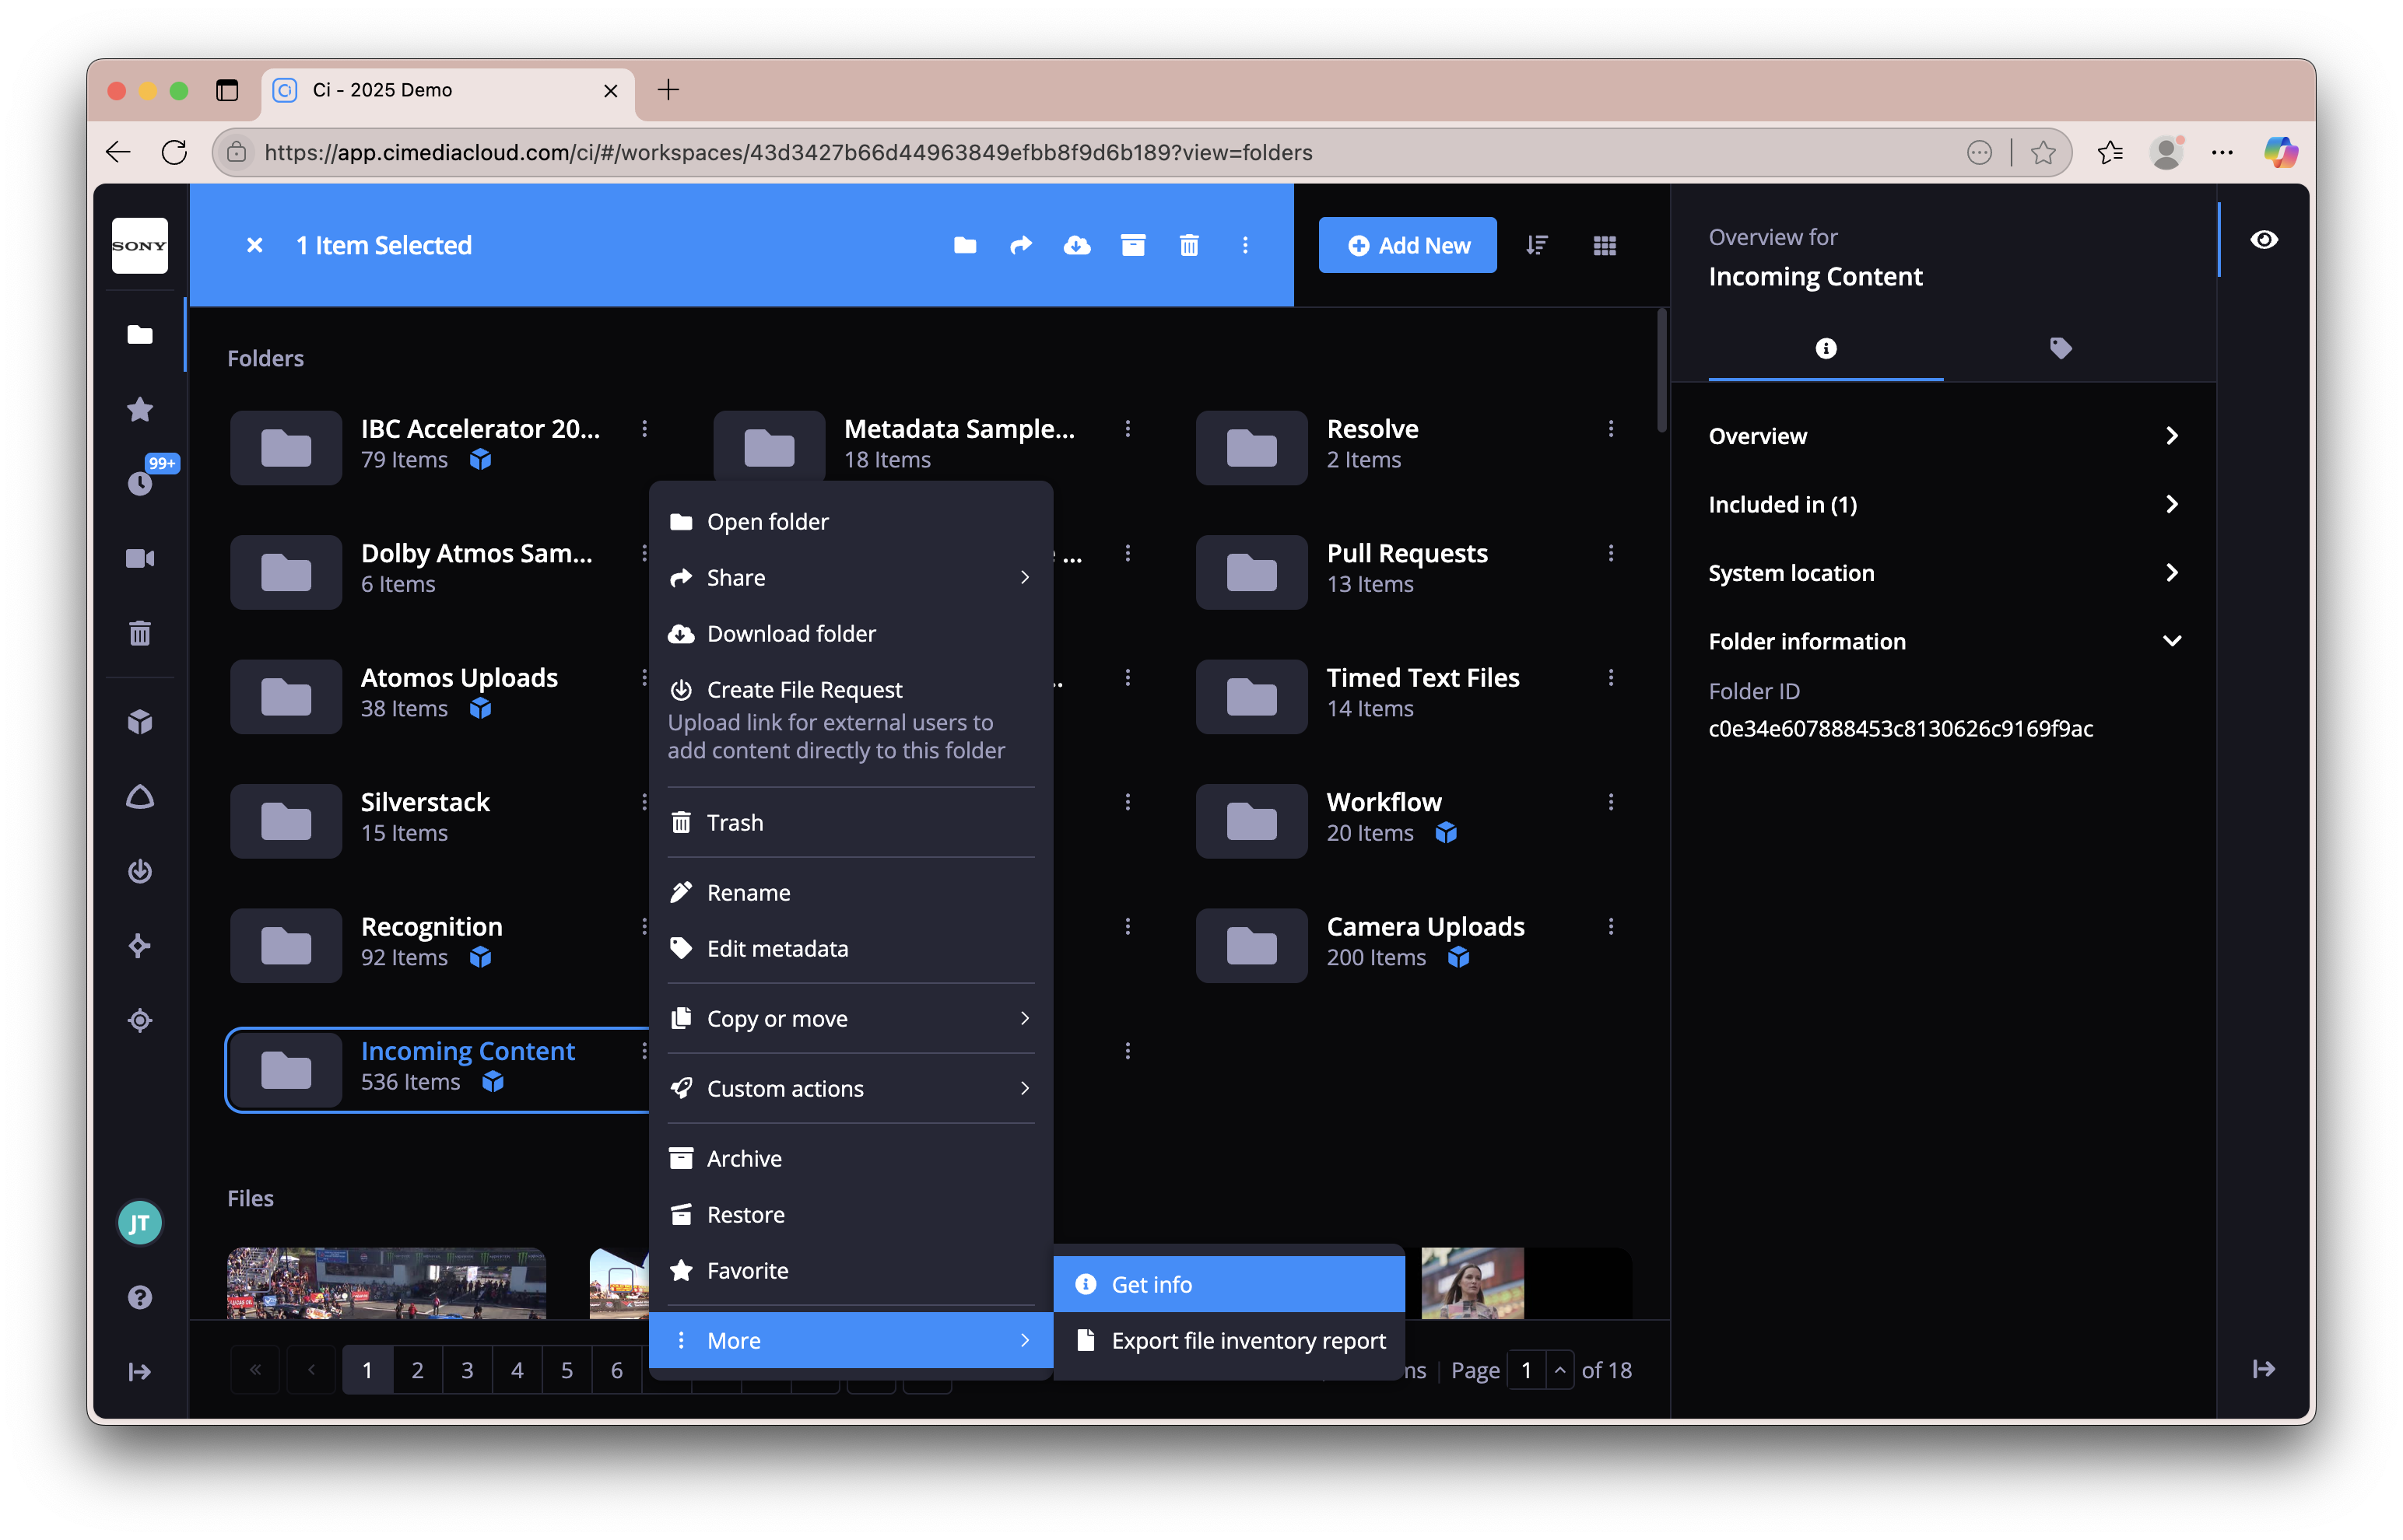The height and width of the screenshot is (1540, 2403).
Task: Click the JT user avatar
Action: tap(140, 1223)
